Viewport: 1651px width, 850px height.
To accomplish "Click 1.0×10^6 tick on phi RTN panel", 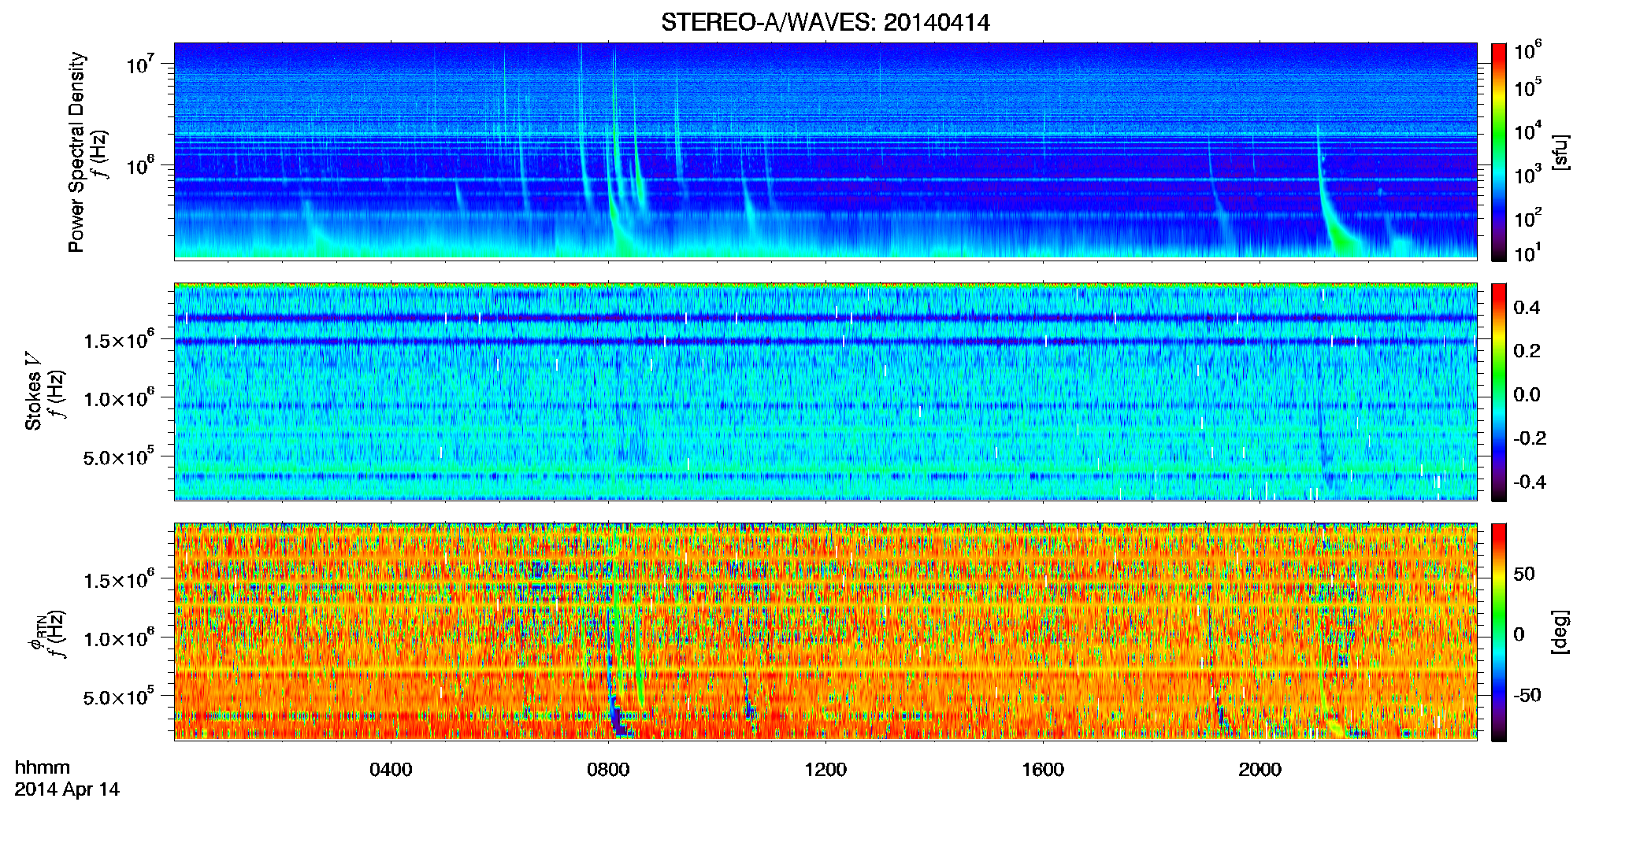I will point(118,638).
